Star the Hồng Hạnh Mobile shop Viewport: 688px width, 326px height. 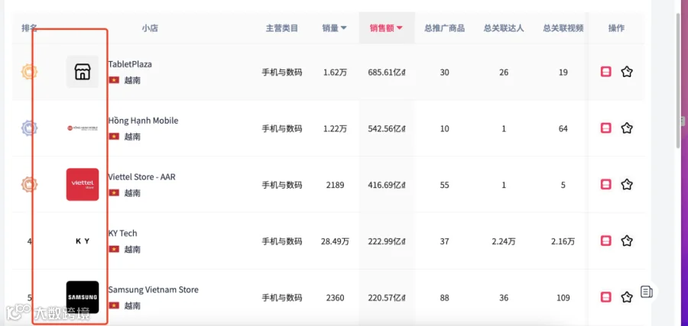click(x=627, y=128)
